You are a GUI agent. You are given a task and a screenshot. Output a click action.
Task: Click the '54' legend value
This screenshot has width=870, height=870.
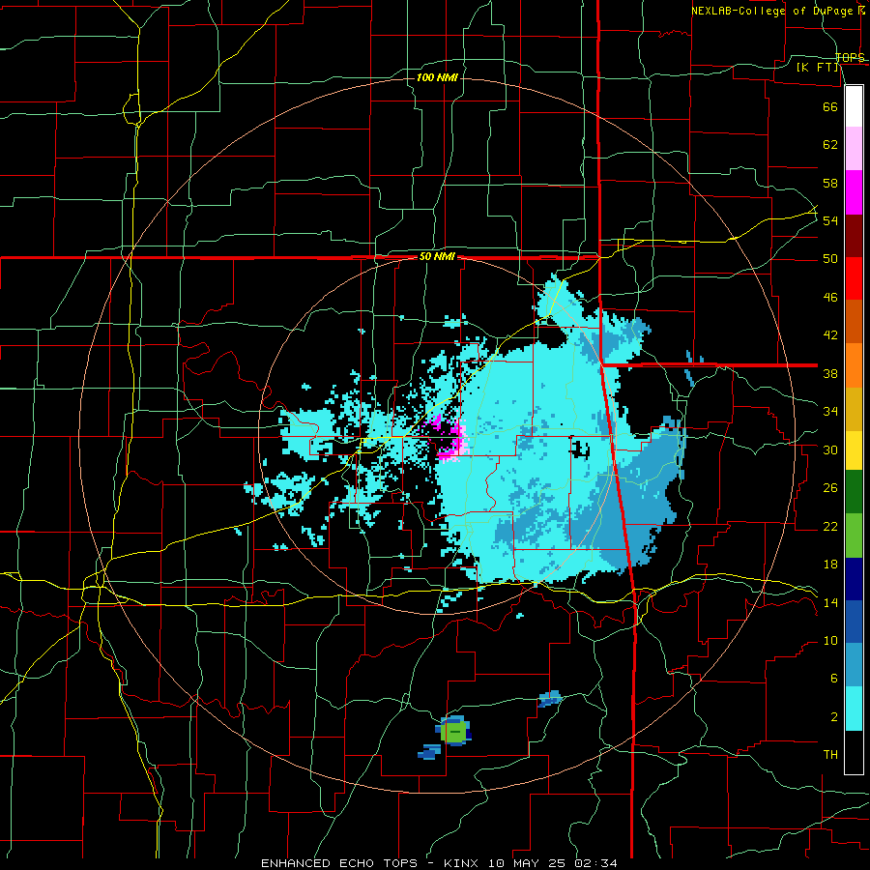830,220
